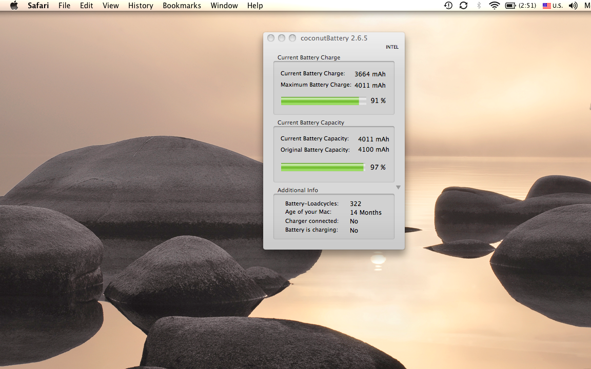This screenshot has width=591, height=369.
Task: Open the Help menu
Action: tap(255, 5)
